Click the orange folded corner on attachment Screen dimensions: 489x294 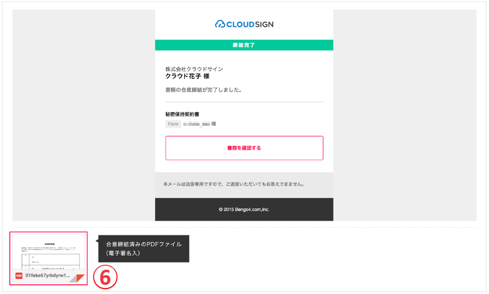pos(80,278)
